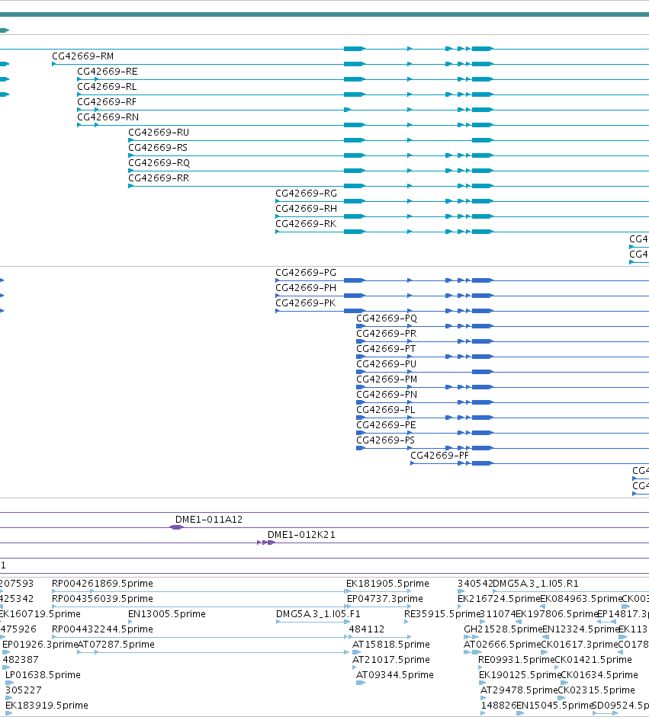
Task: Select the AT29478.5prime EST label
Action: 519,690
